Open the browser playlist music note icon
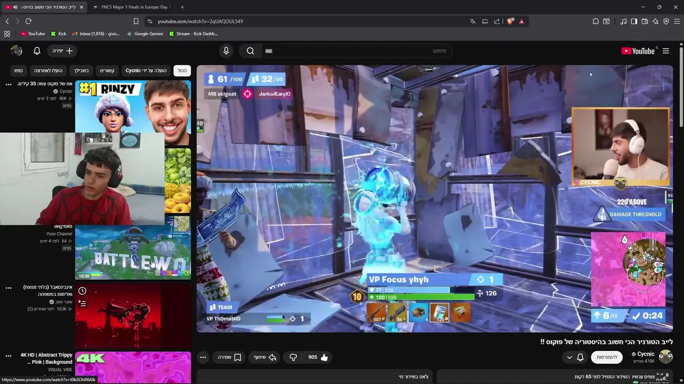The width and height of the screenshot is (684, 384). click(623, 21)
